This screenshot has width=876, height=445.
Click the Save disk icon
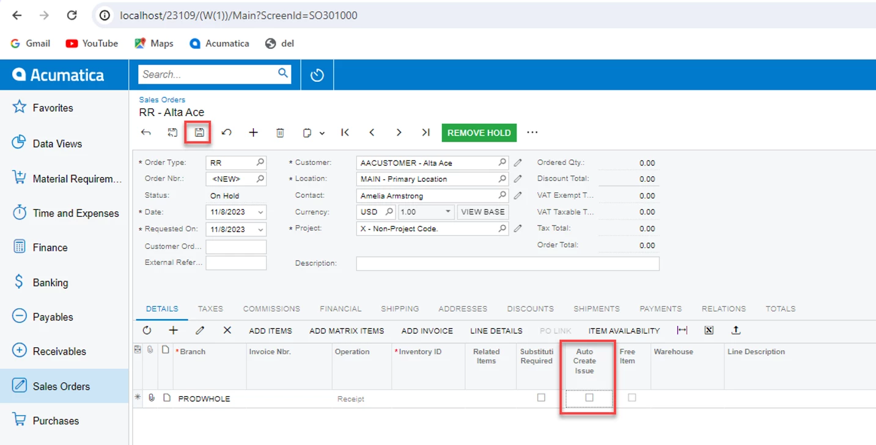199,132
